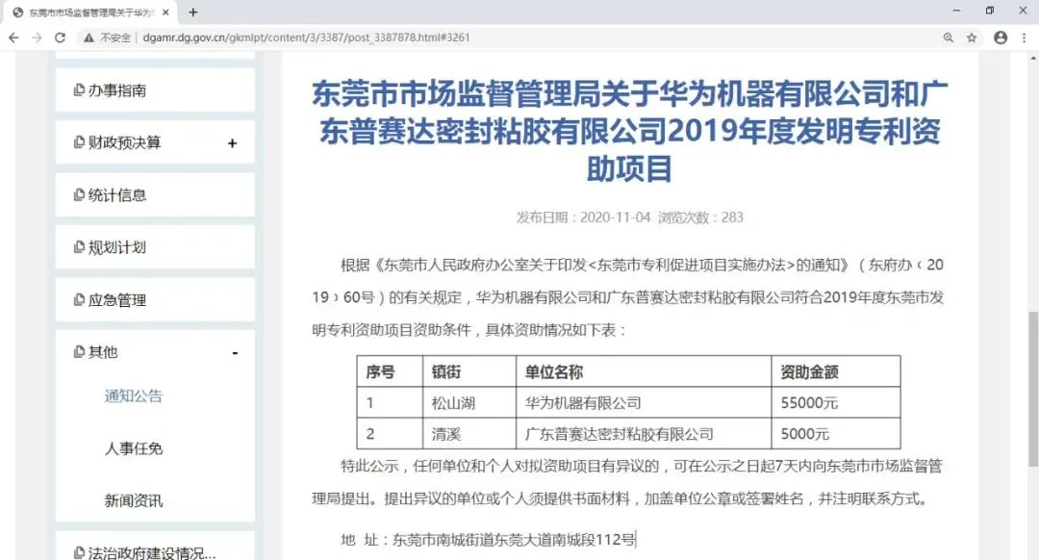Open 办事指南 in the sidebar
Viewport: 1039px width, 560px height.
point(155,90)
